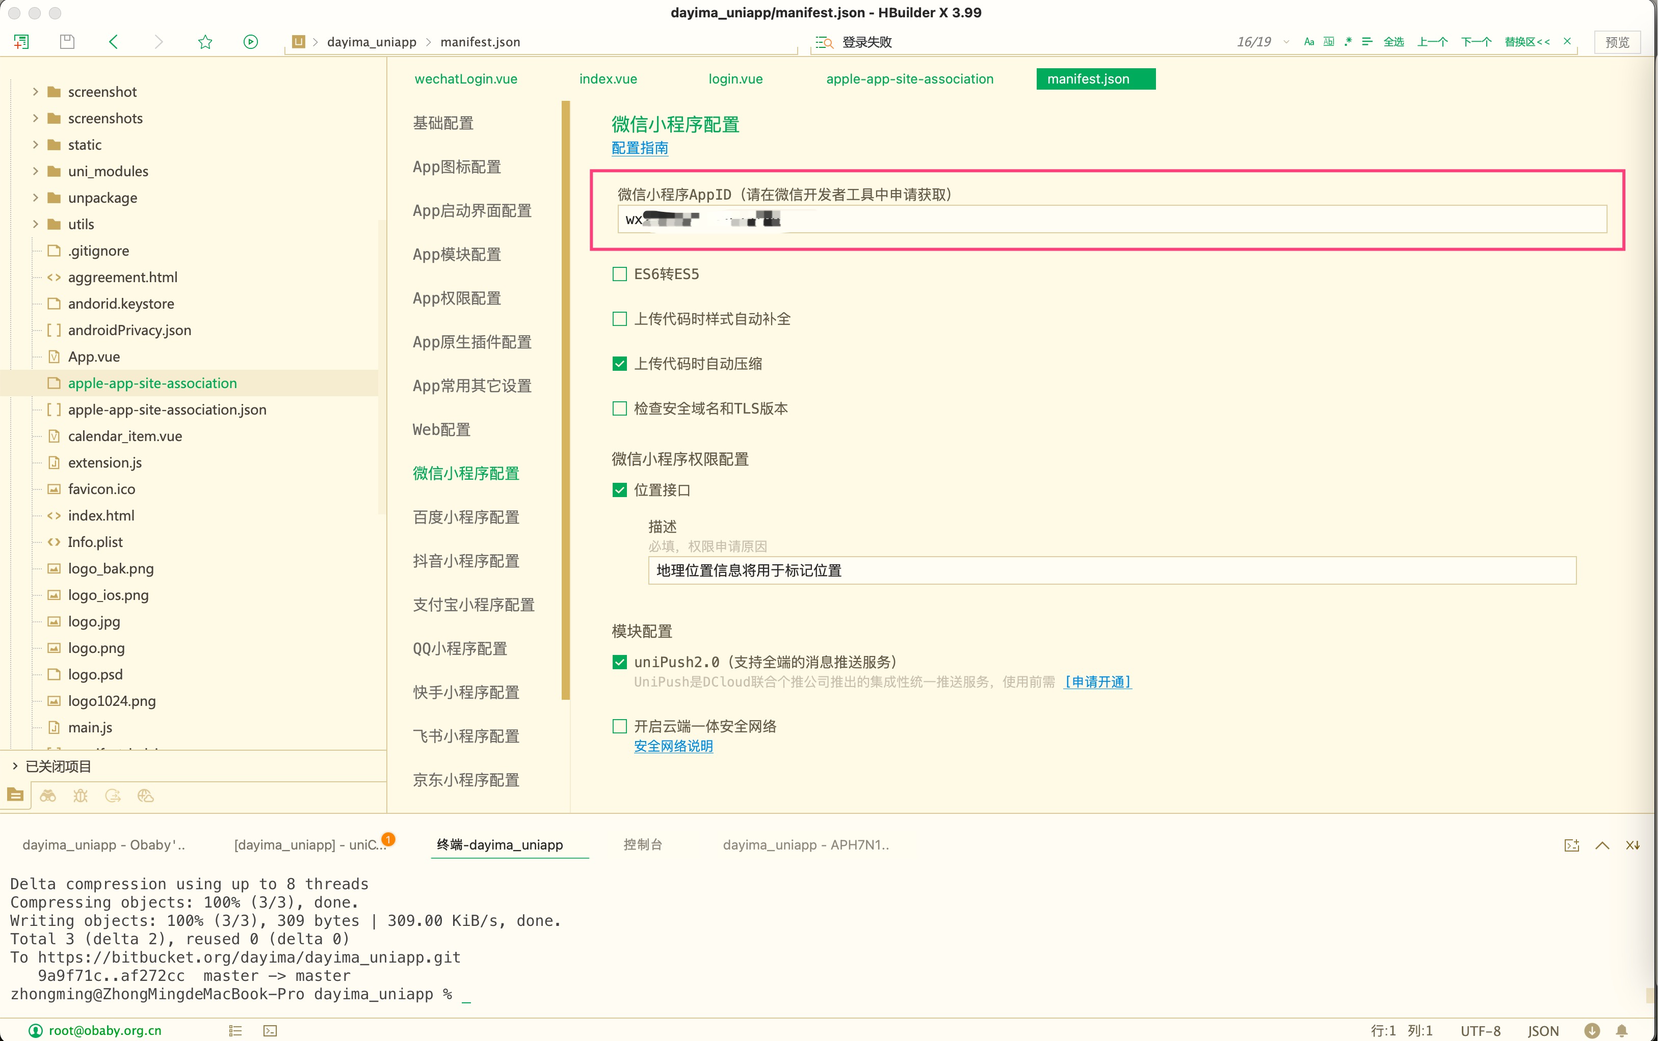Click the bookmark star toolbar icon
The height and width of the screenshot is (1041, 1658).
tap(205, 42)
